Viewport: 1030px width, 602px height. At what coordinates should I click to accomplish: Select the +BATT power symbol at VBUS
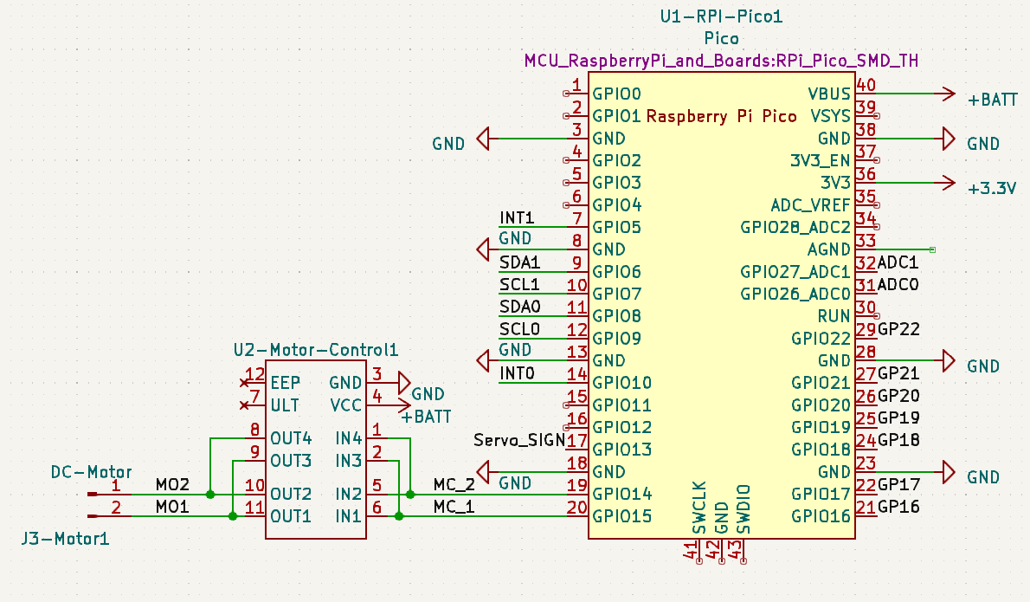coord(949,94)
